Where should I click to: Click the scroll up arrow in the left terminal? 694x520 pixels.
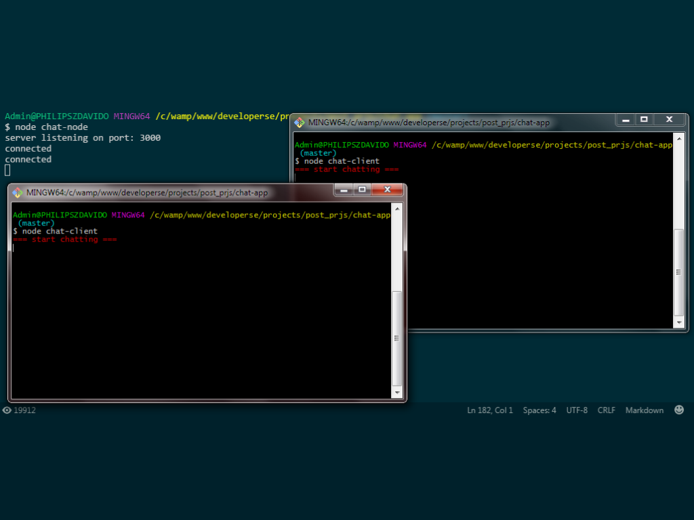click(x=397, y=210)
